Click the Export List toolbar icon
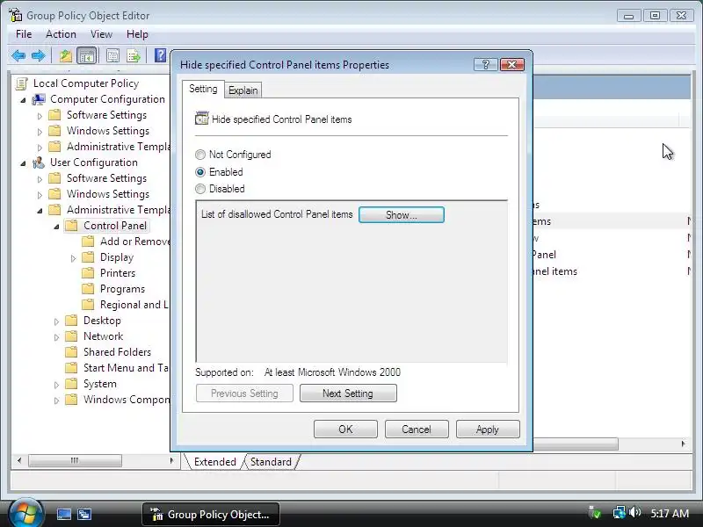 tap(134, 56)
